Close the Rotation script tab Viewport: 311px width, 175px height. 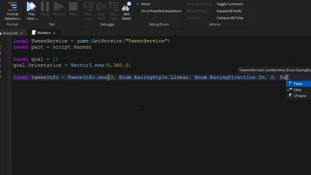point(54,33)
